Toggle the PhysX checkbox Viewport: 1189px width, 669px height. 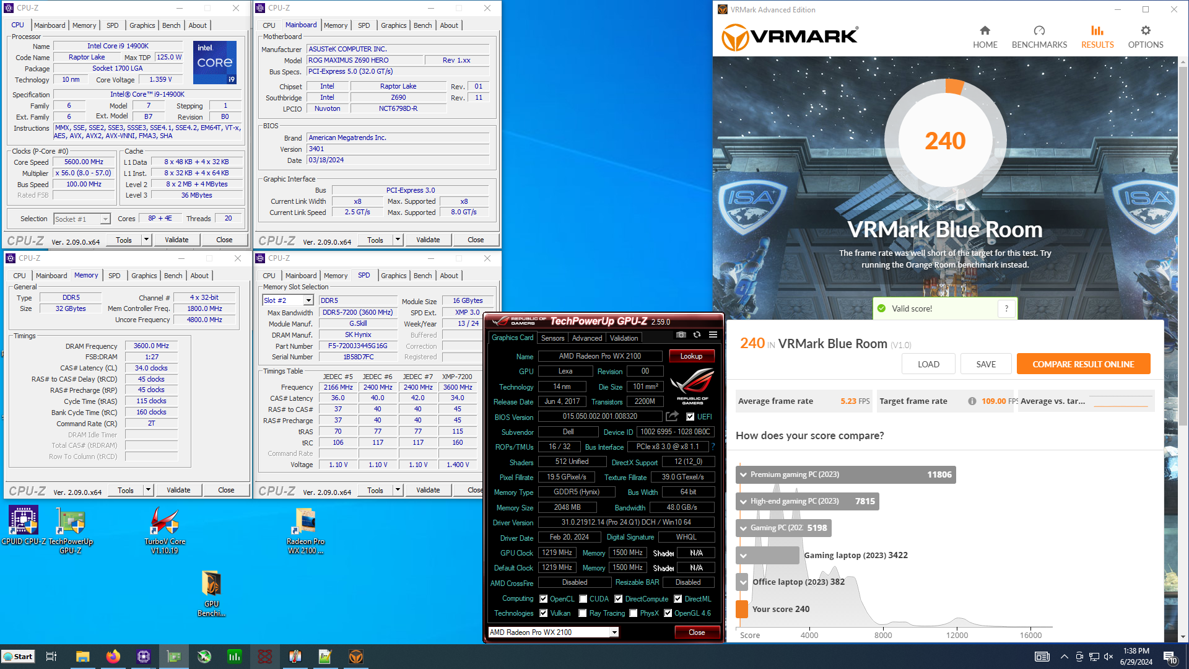[x=633, y=613]
